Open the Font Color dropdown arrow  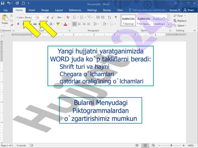(x=69, y=24)
